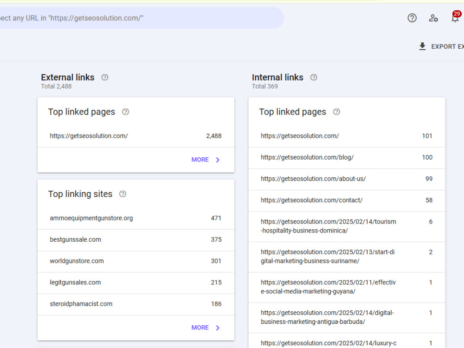
Task: Click the chevron arrow beside Top linking sites MORE
Action: (218, 328)
